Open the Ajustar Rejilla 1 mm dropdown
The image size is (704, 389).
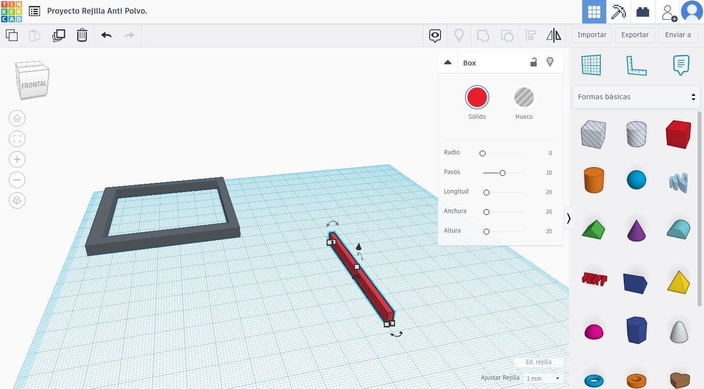(x=543, y=378)
